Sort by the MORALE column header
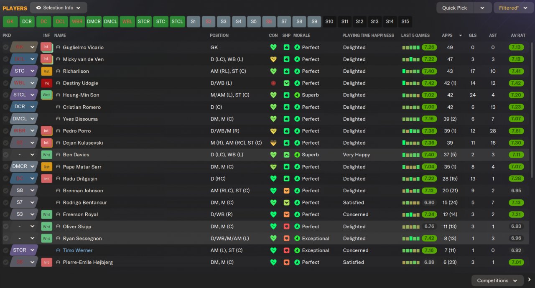The width and height of the screenshot is (535, 288). pos(302,36)
